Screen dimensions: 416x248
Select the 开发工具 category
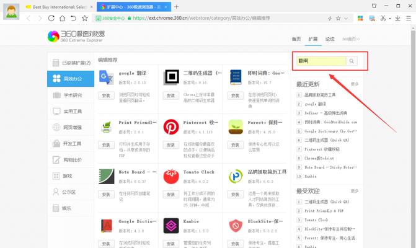click(x=71, y=143)
